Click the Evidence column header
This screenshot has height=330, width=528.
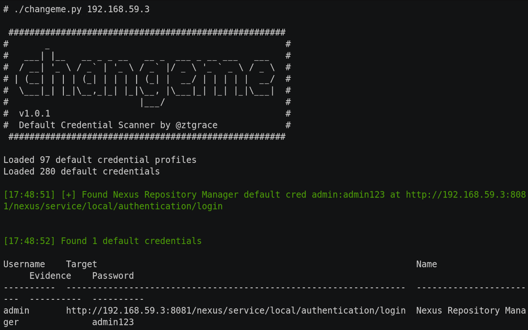pyautogui.click(x=50, y=276)
